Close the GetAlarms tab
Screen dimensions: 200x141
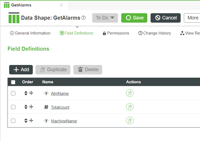tap(61, 5)
